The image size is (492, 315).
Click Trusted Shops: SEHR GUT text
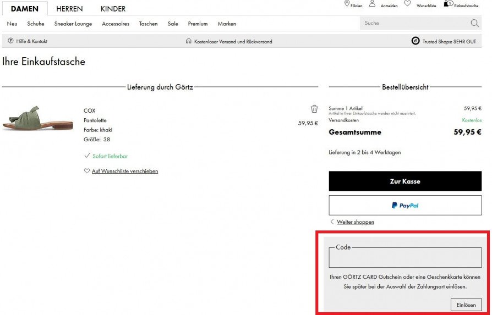pos(449,41)
